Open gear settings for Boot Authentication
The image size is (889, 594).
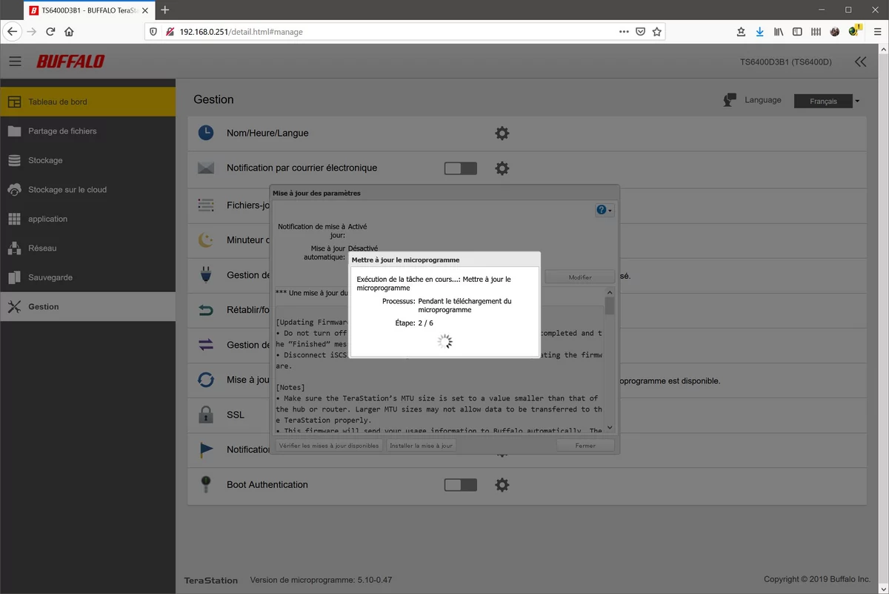tap(502, 485)
